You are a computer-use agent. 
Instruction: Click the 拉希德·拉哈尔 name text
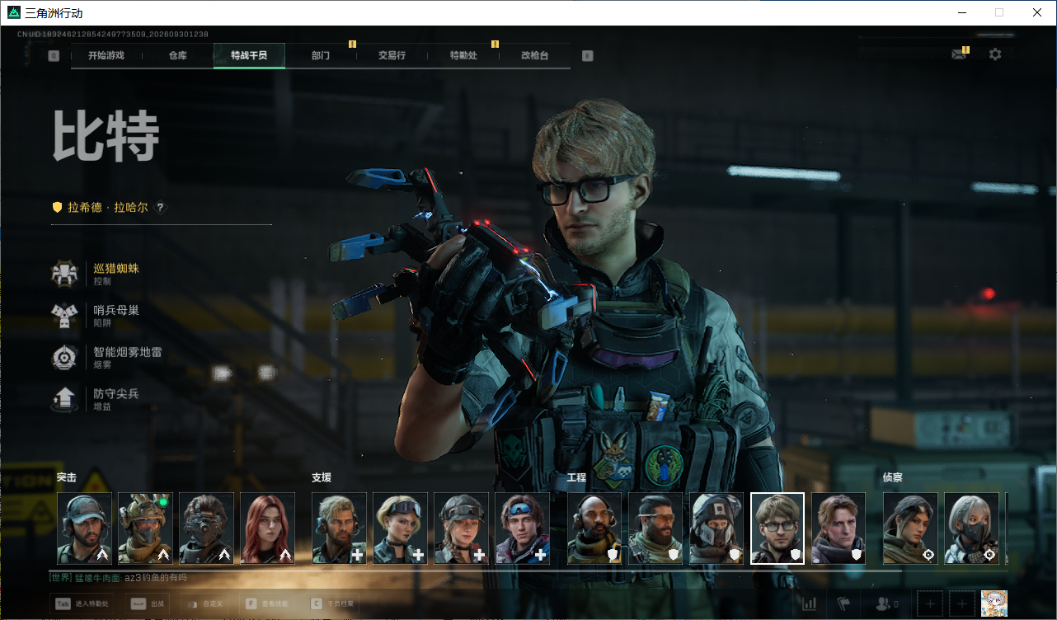[x=107, y=208]
